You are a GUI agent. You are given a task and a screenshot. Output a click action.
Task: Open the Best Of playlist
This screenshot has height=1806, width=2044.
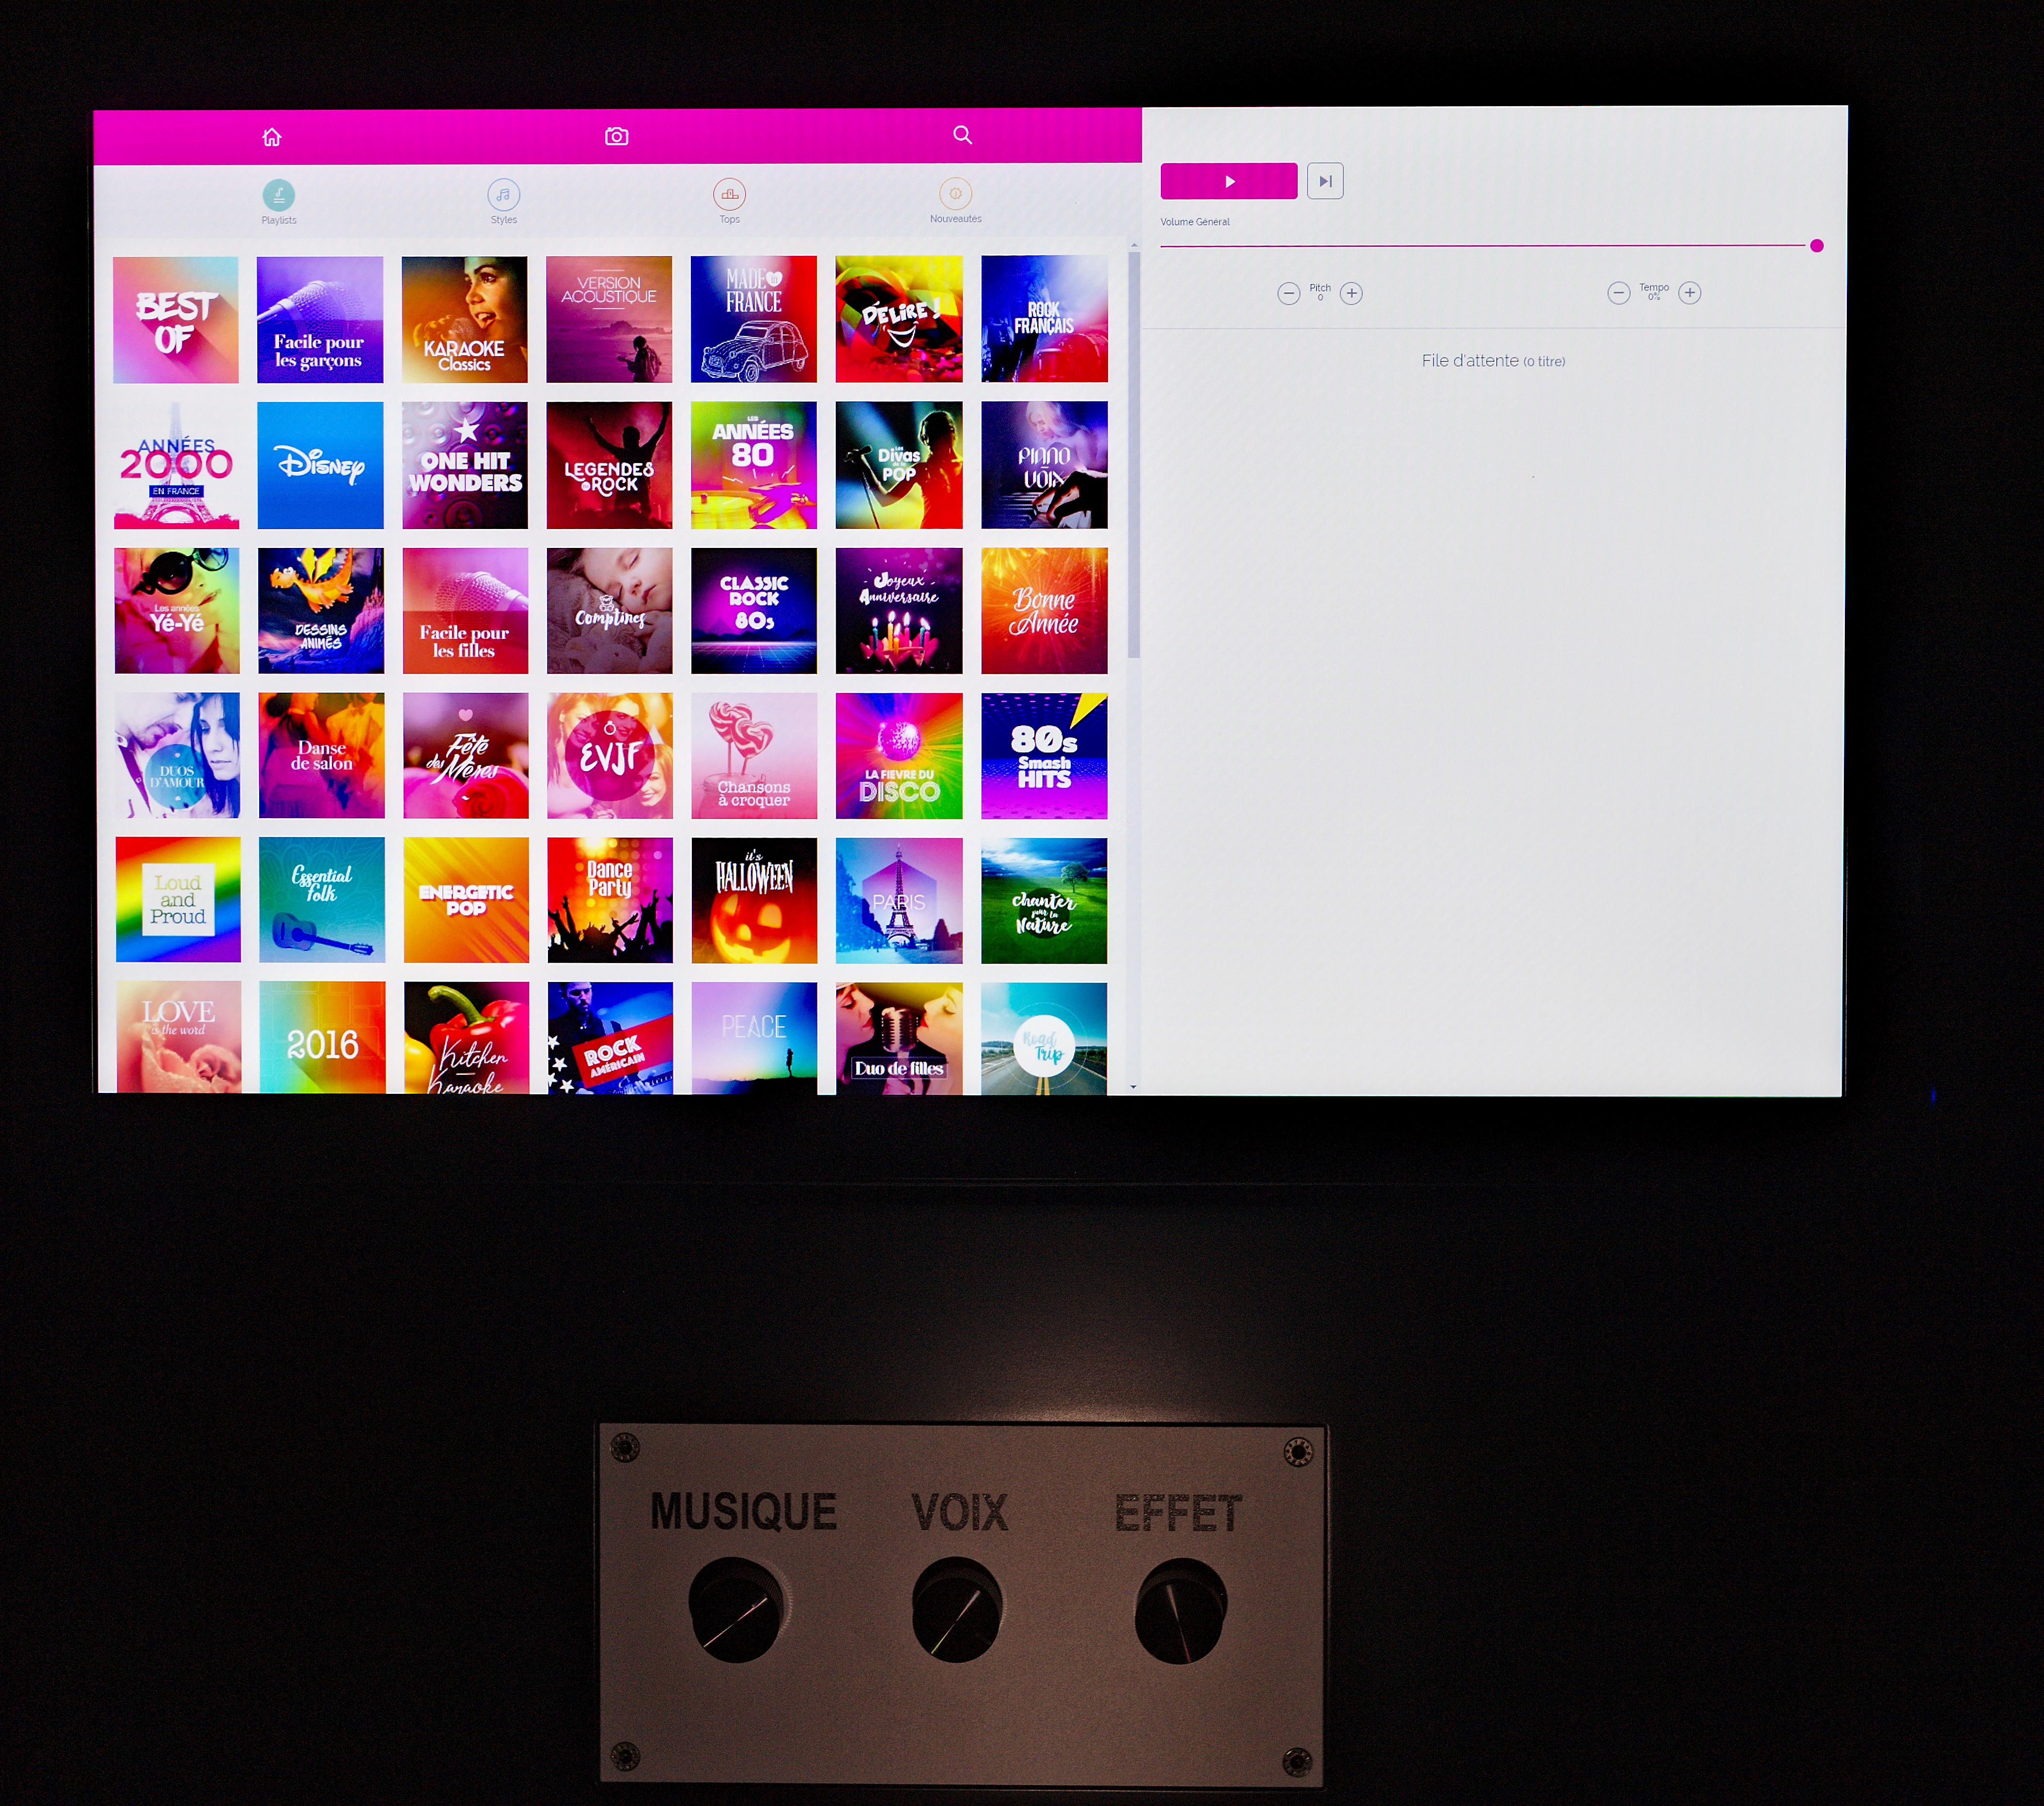[x=176, y=320]
